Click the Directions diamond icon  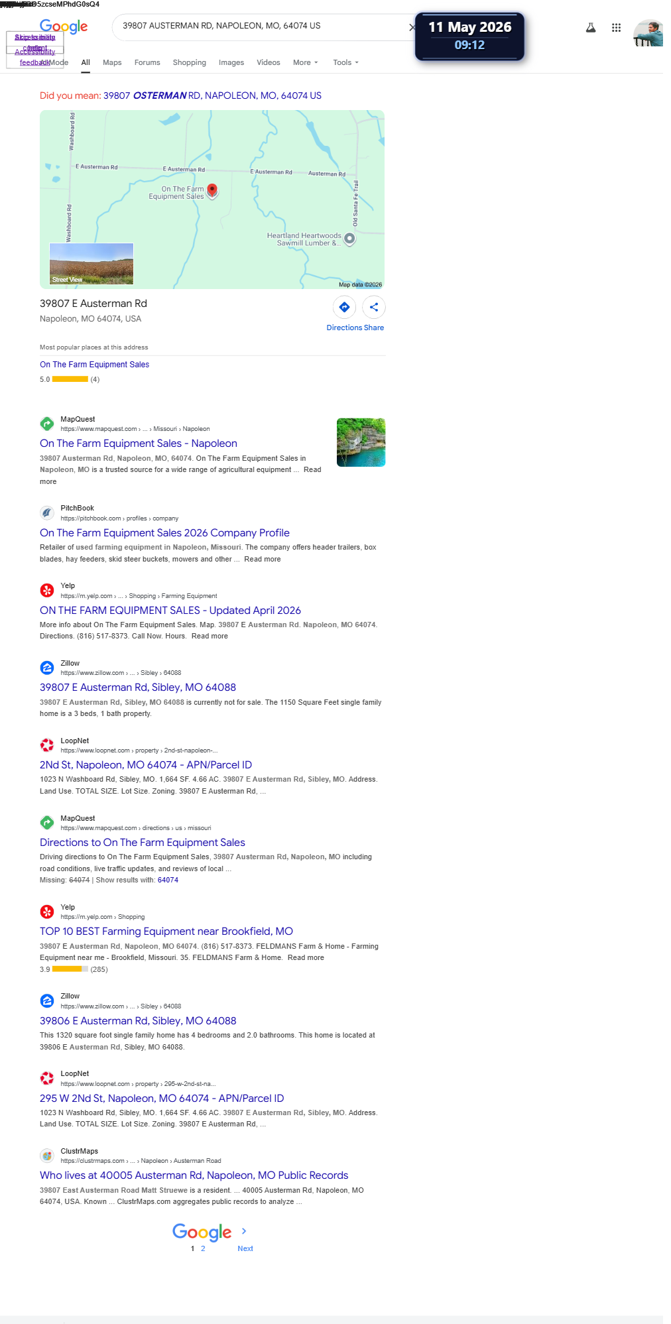[344, 307]
